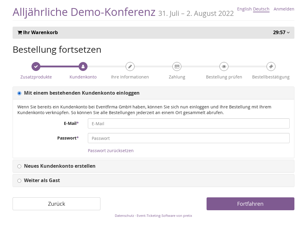
Task: Go back with the Zurück button
Action: pyautogui.click(x=56, y=204)
